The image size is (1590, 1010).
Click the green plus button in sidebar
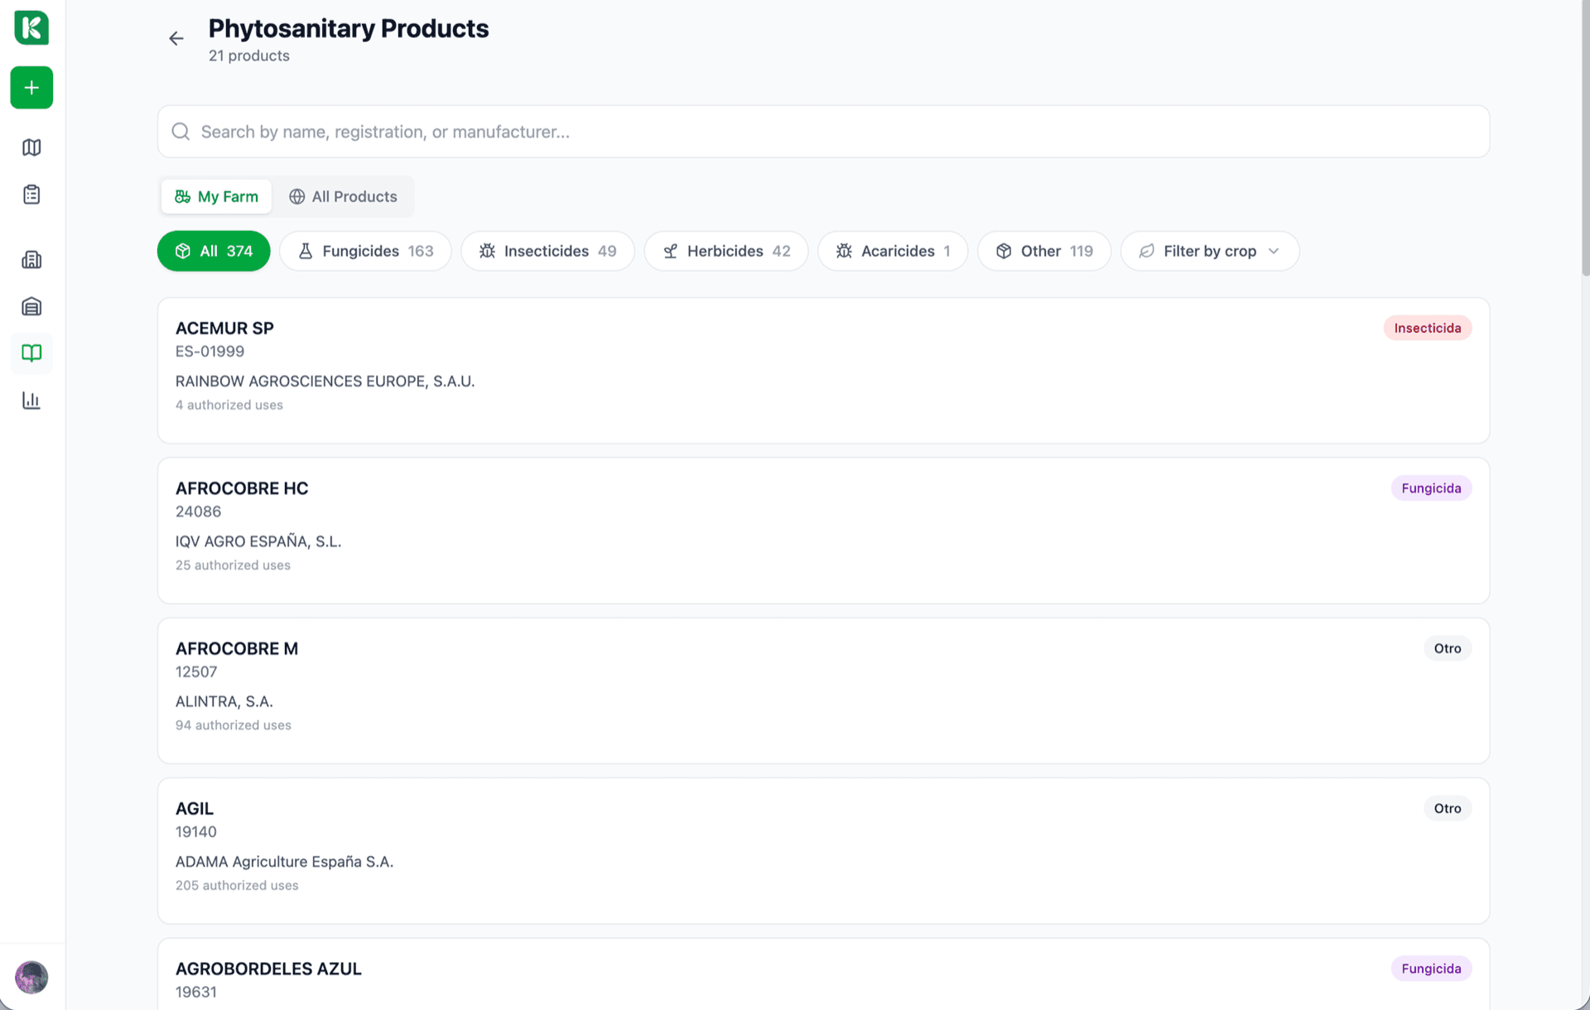[31, 87]
